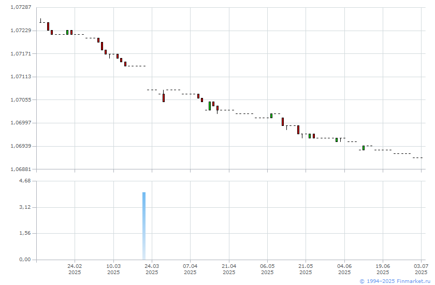
Task: Click the 3,12 volume axis label
Action: 25,207
